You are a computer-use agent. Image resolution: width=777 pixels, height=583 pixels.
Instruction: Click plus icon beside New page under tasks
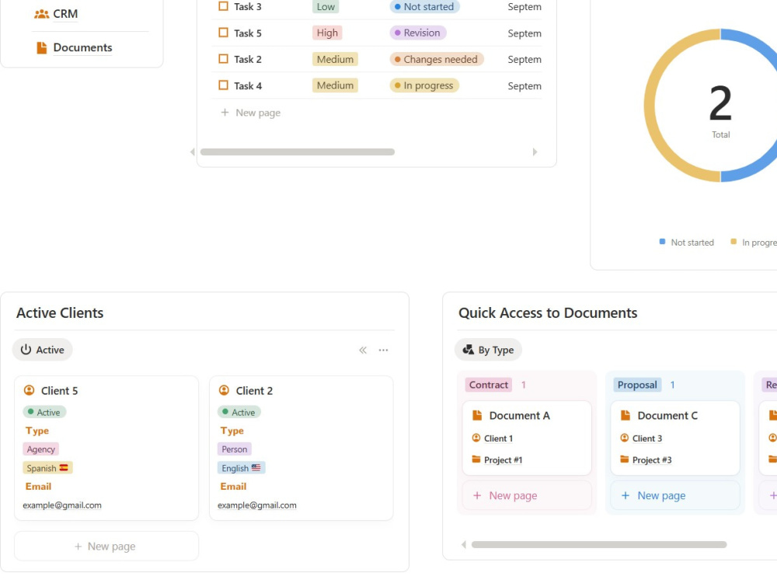click(x=225, y=113)
